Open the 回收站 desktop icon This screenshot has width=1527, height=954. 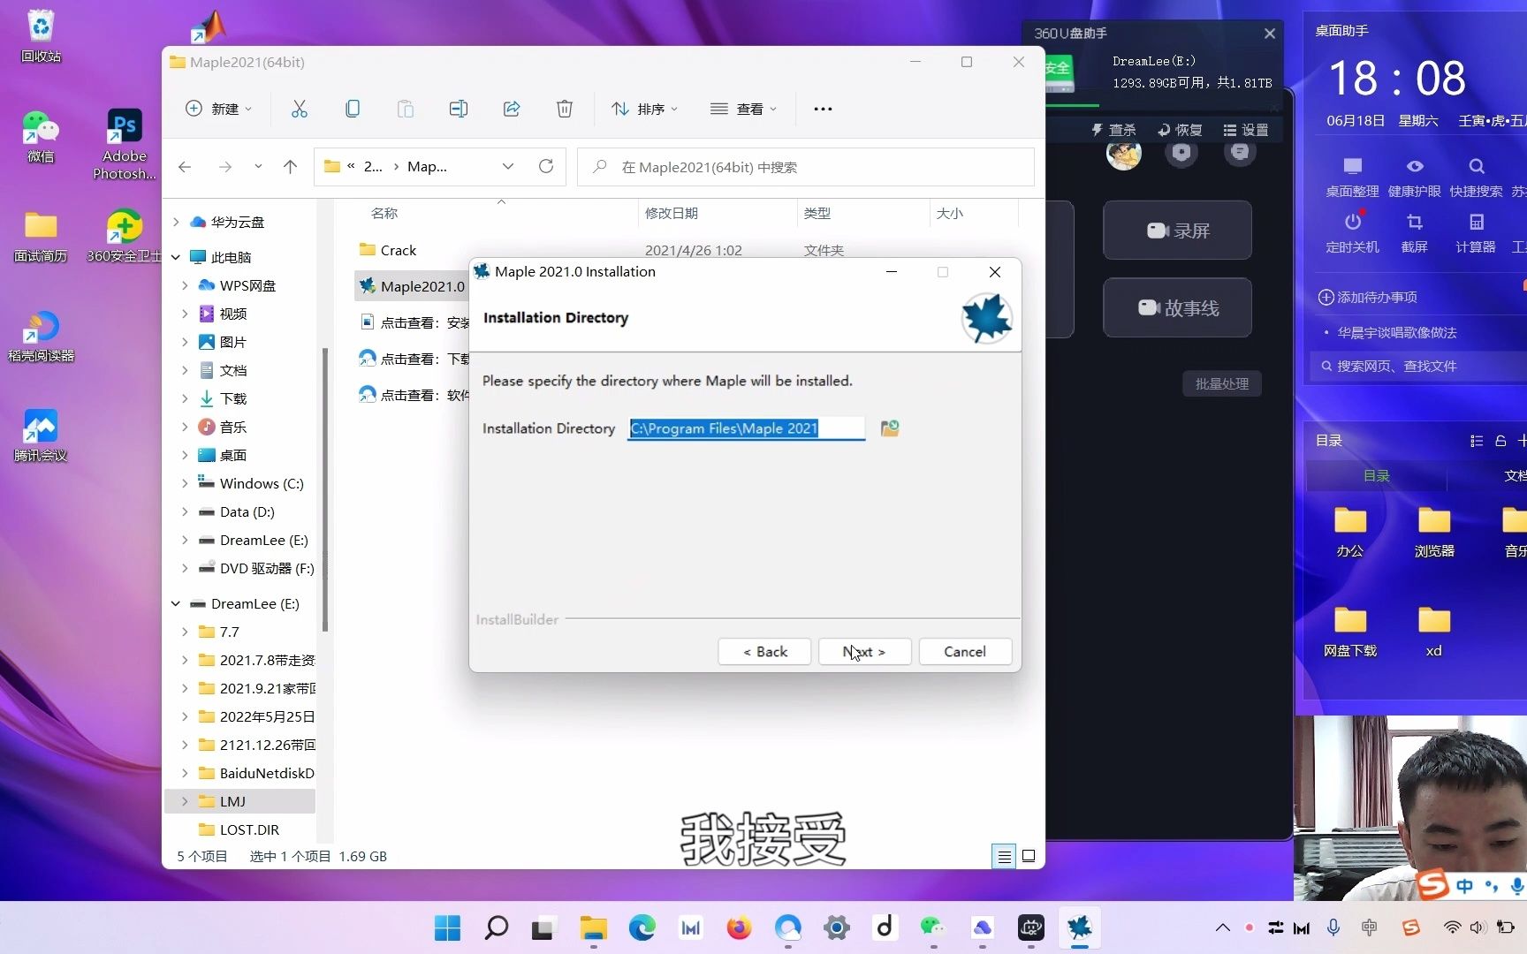[41, 36]
